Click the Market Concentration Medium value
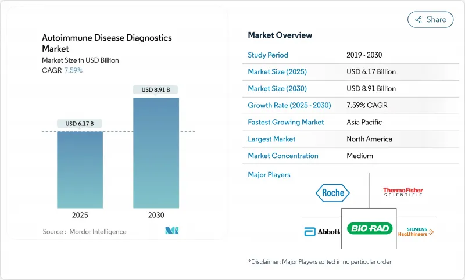 click(x=359, y=156)
